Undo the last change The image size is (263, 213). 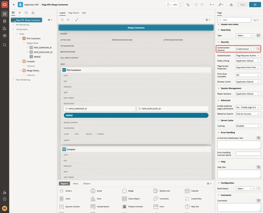[196, 5]
